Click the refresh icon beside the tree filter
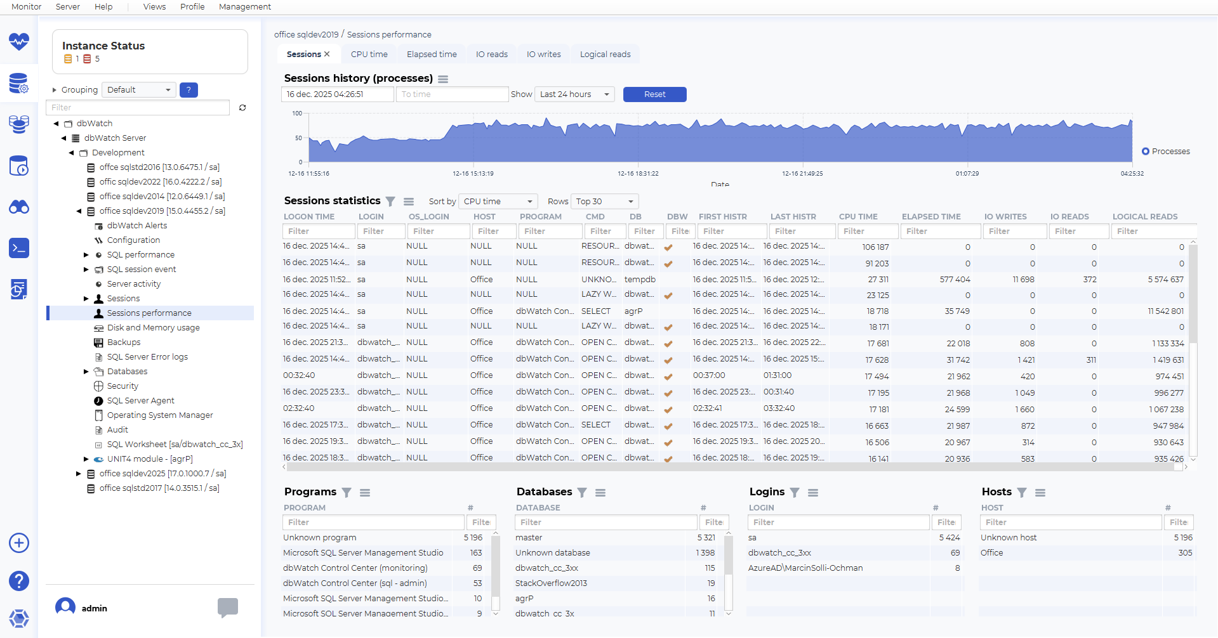Screen dimensions: 1218x638 pyautogui.click(x=242, y=108)
